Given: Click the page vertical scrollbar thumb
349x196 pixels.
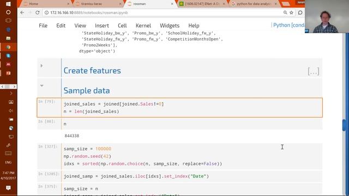Looking at the screenshot, I should (x=344, y=125).
